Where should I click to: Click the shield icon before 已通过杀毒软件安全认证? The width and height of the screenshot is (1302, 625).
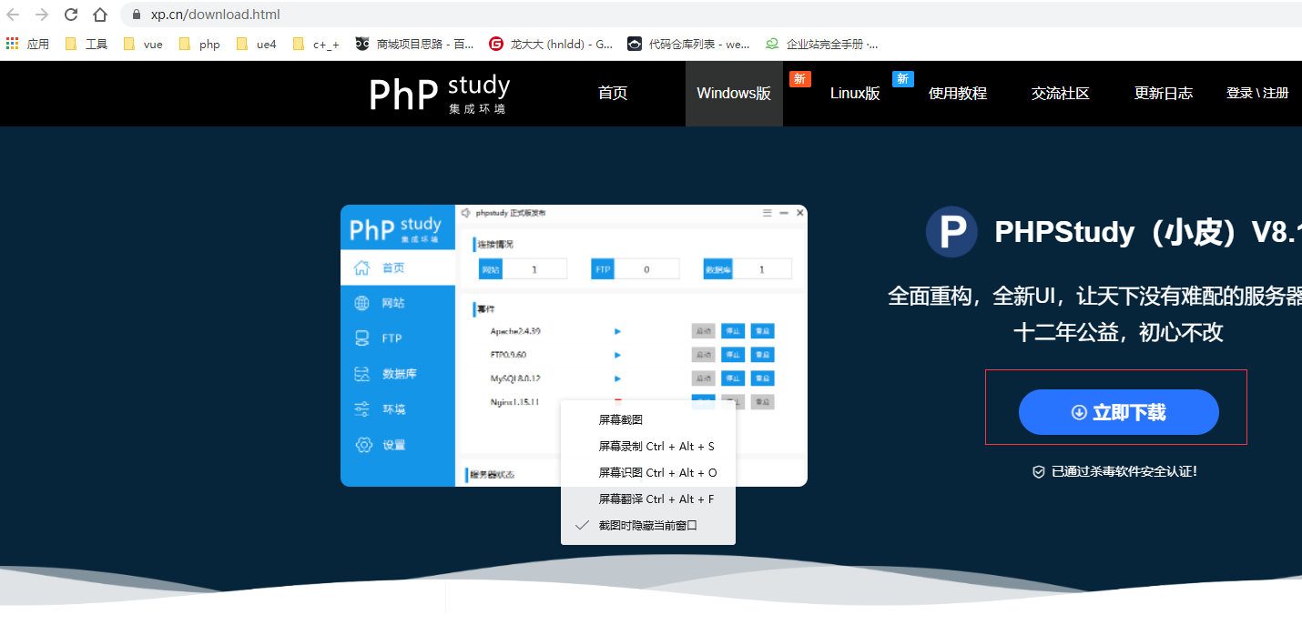1039,472
